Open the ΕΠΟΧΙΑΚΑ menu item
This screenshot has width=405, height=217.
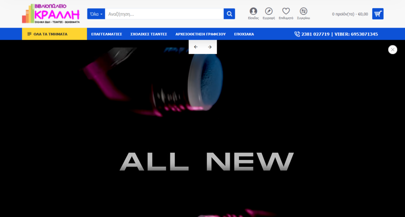[x=244, y=34]
